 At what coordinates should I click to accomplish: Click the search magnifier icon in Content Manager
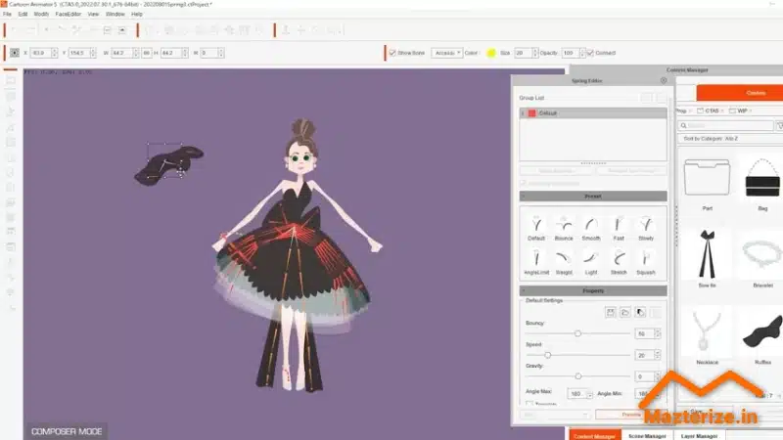683,126
